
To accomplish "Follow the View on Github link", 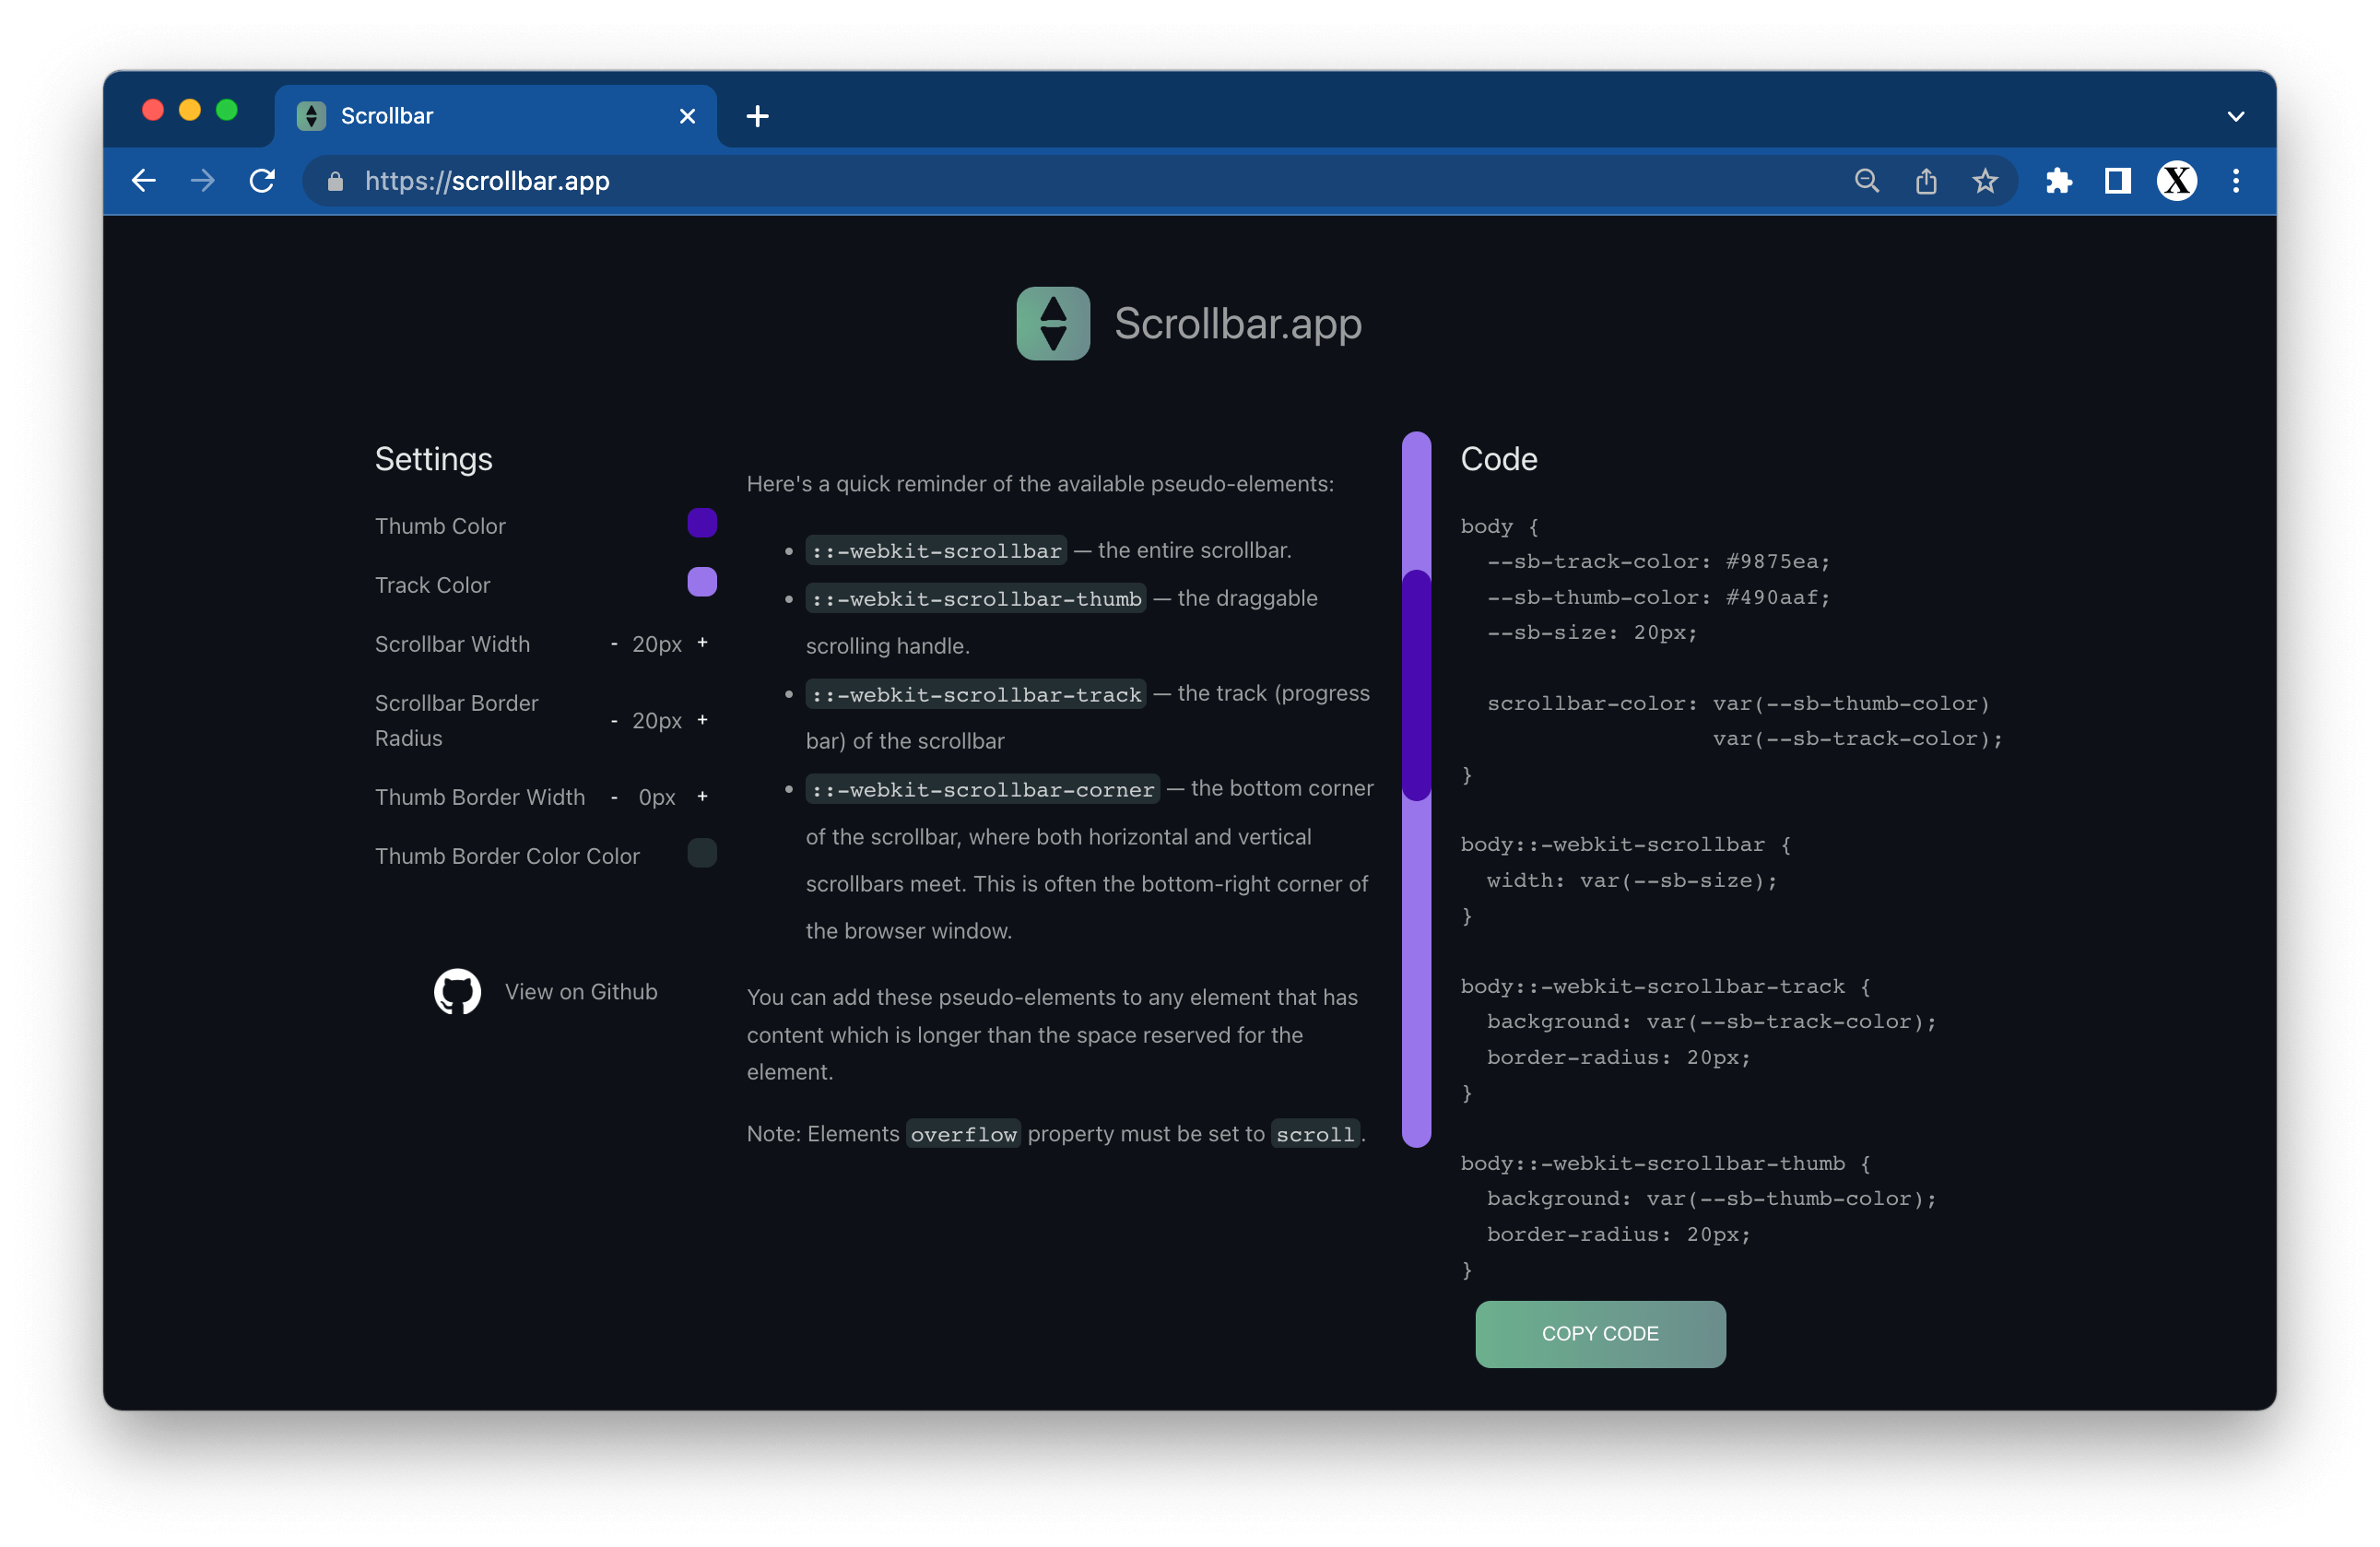I will [581, 991].
